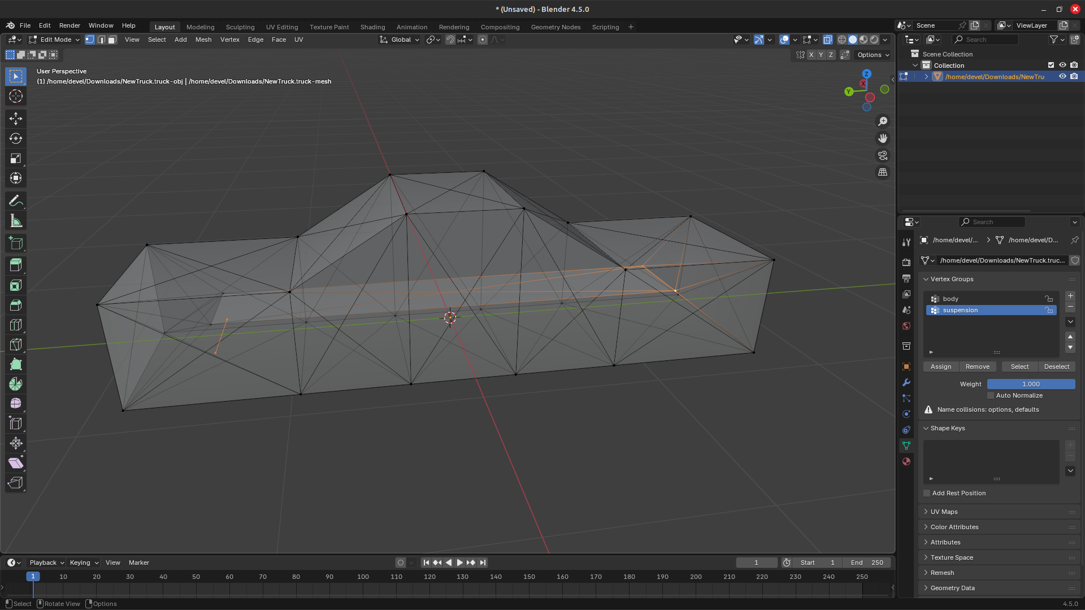Switch to wireframe viewport shading
Image resolution: width=1085 pixels, height=610 pixels.
(x=842, y=40)
